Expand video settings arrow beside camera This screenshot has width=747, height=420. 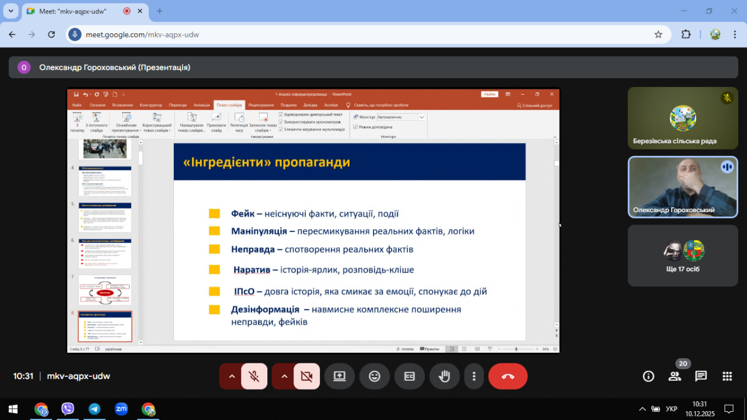tap(284, 376)
